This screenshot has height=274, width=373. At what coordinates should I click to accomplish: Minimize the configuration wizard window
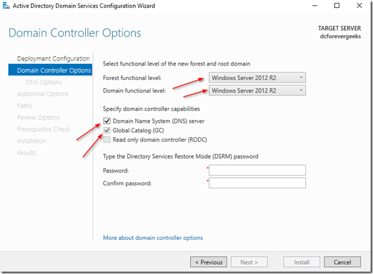pyautogui.click(x=309, y=6)
